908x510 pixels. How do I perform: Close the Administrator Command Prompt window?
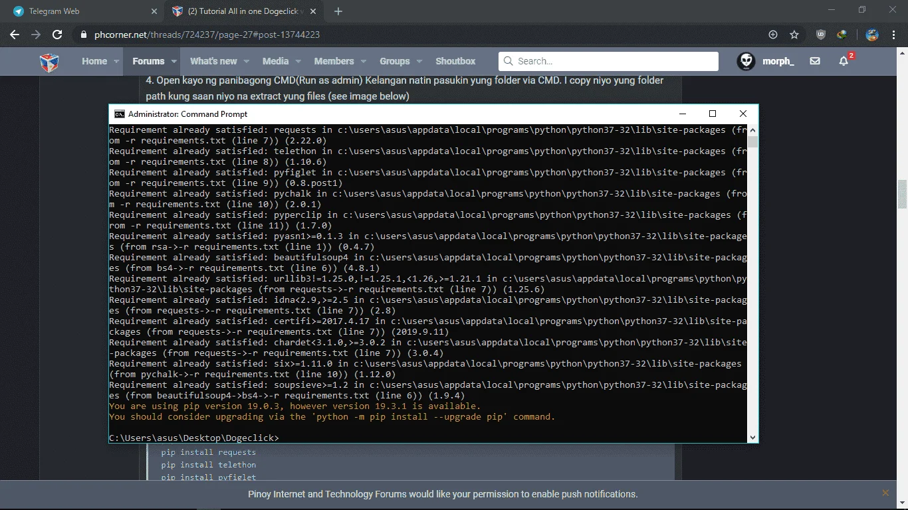743,114
